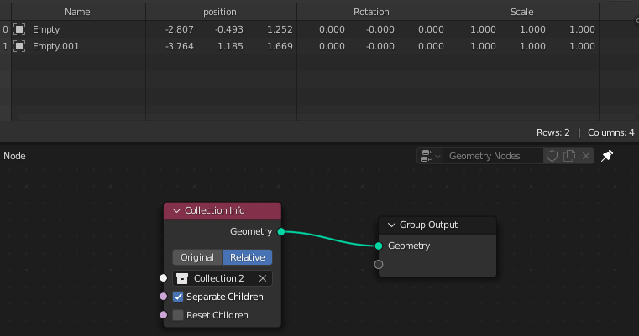This screenshot has width=639, height=336.
Task: Open the node tree browse dropdown
Action: tap(430, 156)
